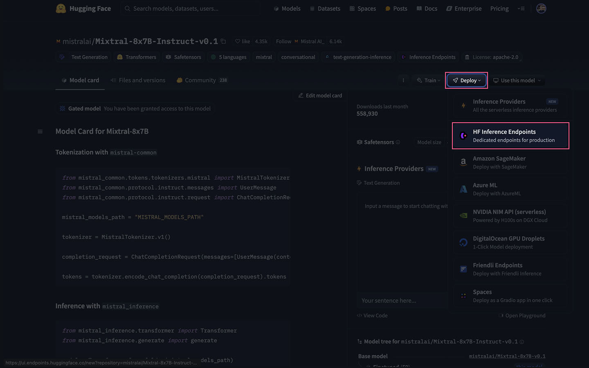Click Edit model card button
This screenshot has width=589, height=368.
pos(320,96)
